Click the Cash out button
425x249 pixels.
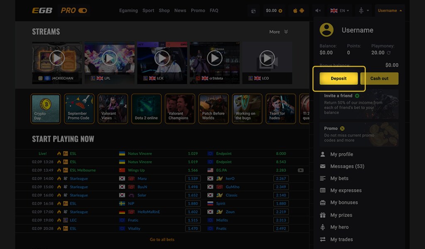pos(379,78)
